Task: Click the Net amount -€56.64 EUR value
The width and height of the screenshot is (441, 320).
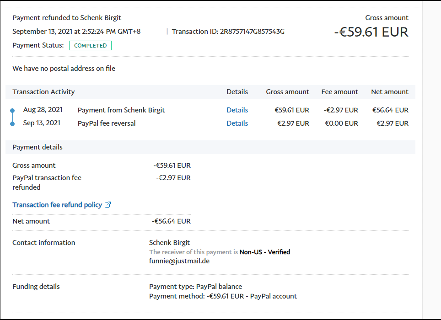Action: [171, 221]
